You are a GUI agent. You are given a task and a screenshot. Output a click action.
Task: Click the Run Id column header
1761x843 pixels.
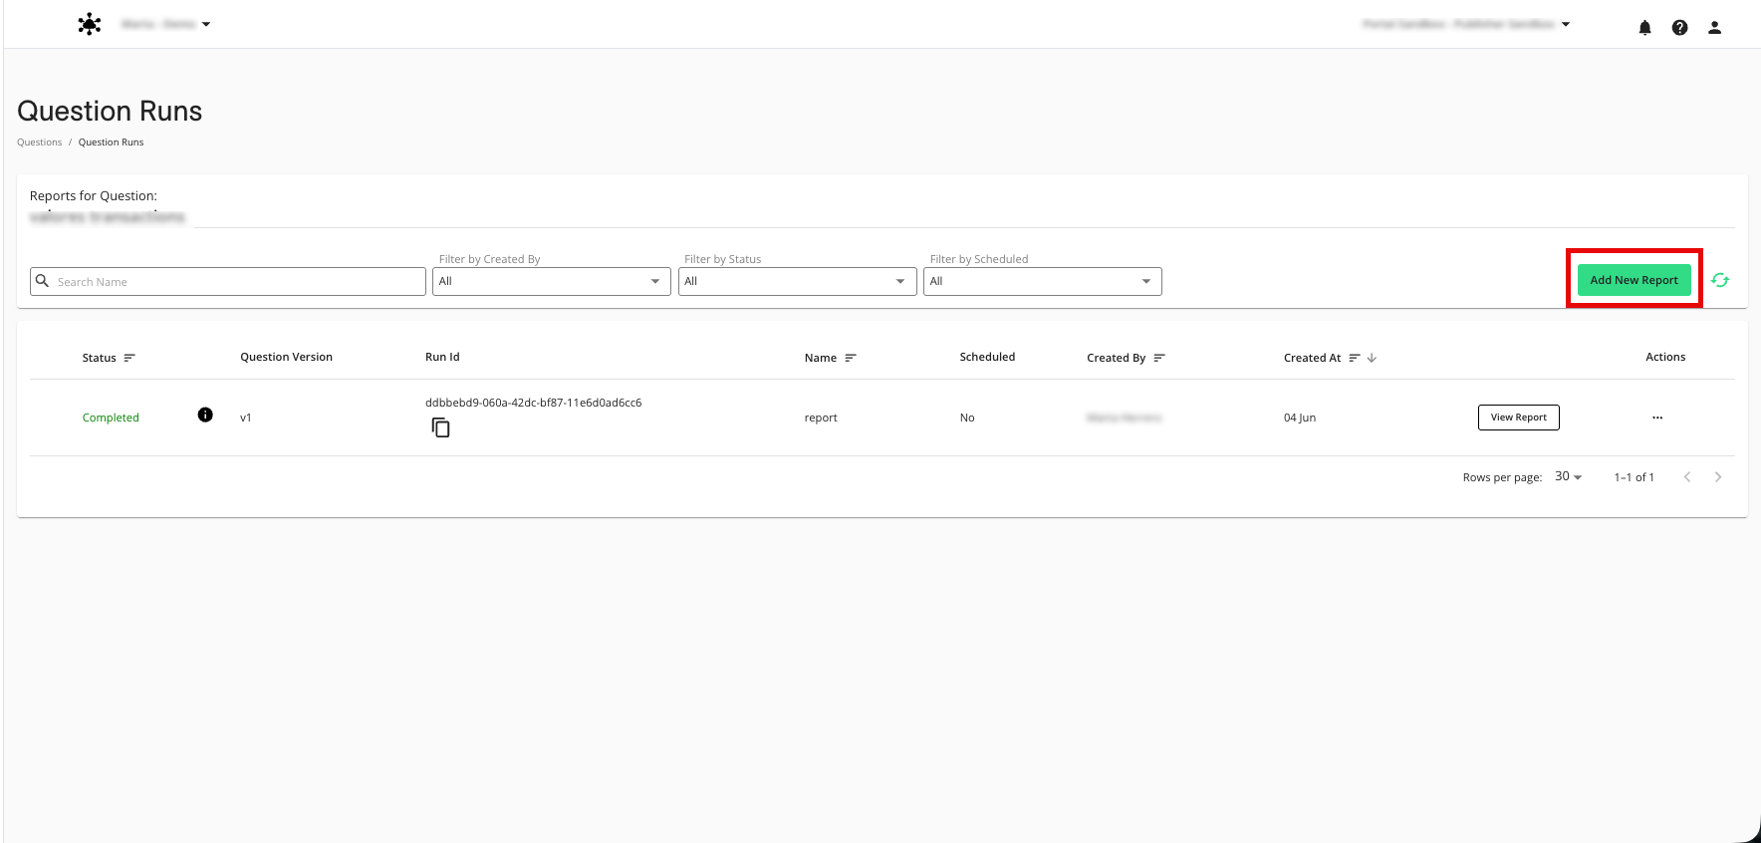point(442,357)
